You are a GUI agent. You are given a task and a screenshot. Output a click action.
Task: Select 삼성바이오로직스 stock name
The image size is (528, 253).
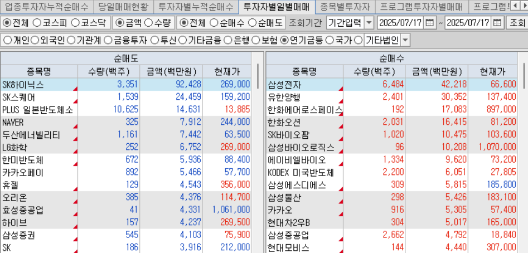301,147
